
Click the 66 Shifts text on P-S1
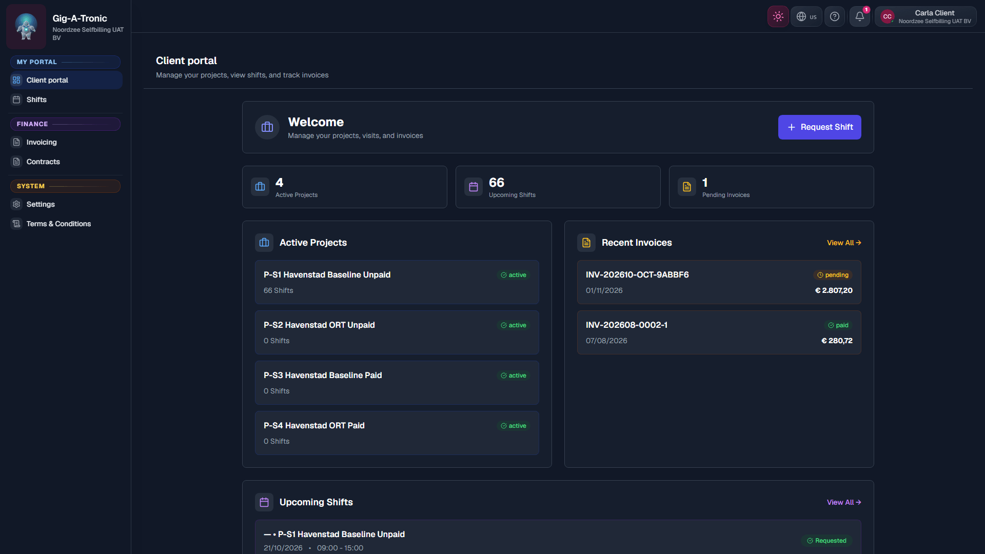(x=279, y=290)
